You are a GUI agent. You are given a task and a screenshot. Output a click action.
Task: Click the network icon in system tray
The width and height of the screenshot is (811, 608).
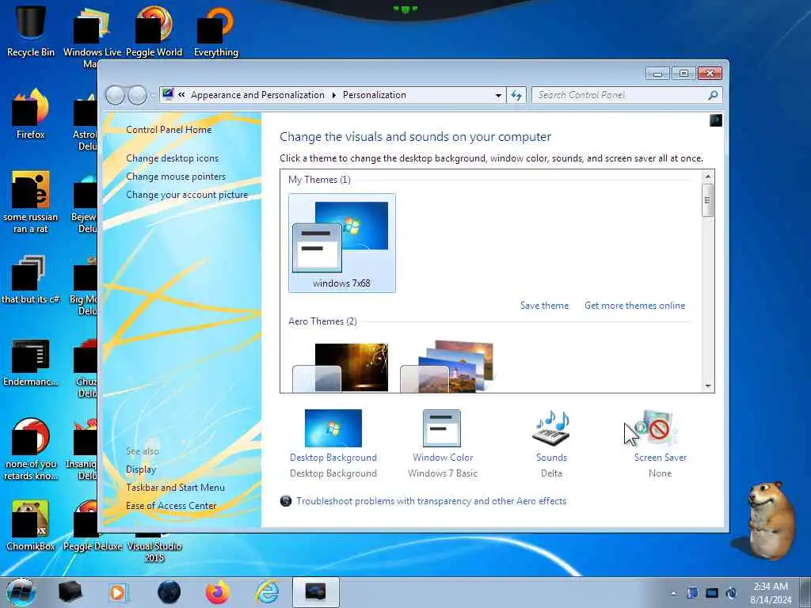coord(712,593)
